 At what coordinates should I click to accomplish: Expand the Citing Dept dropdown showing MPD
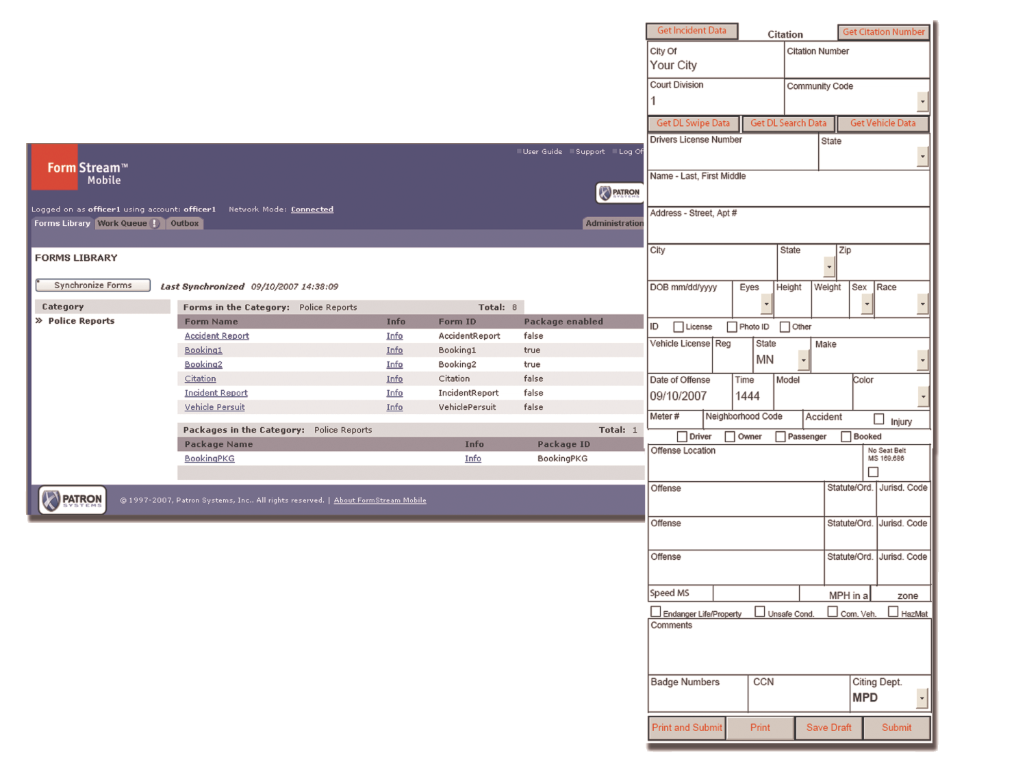[x=922, y=697]
